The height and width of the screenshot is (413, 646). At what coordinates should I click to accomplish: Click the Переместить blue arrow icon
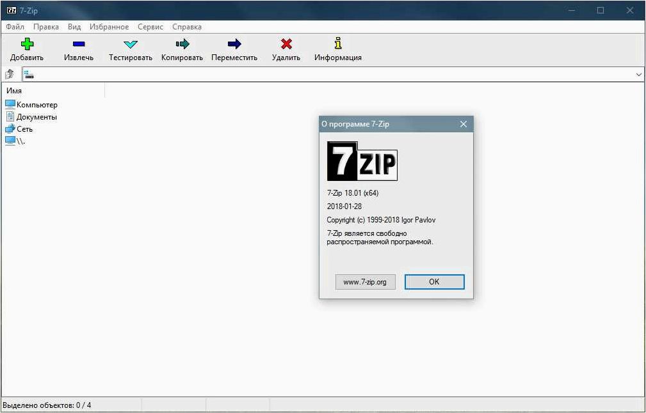pos(234,43)
